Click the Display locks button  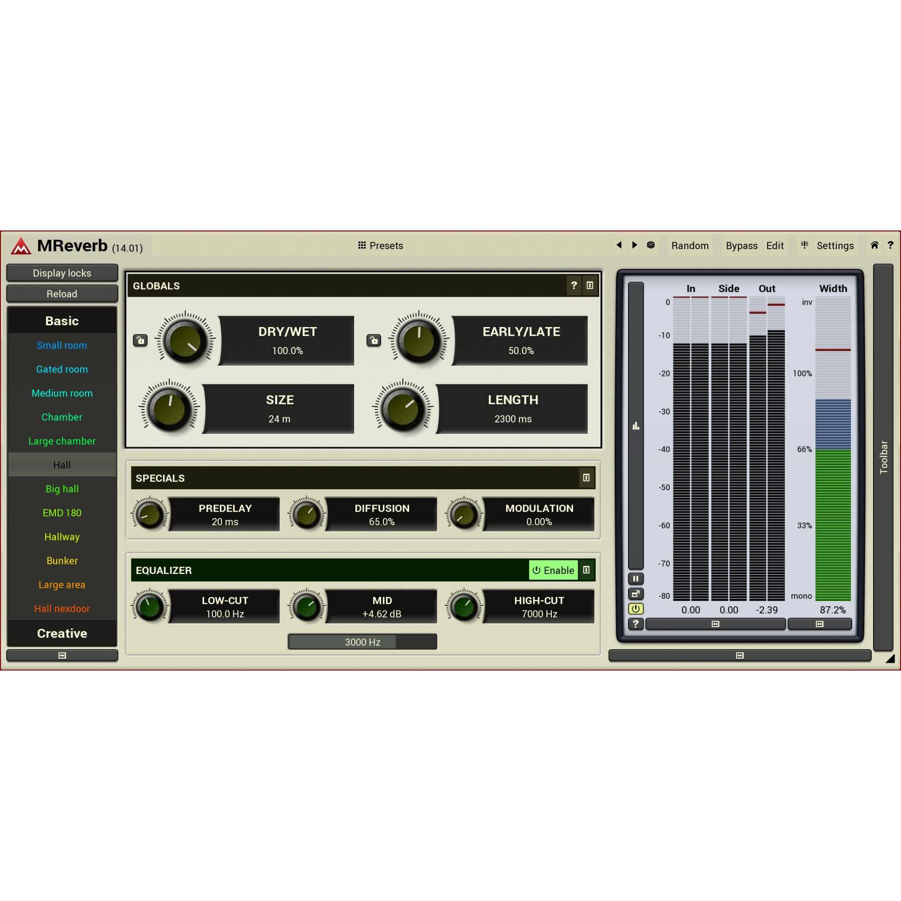pyautogui.click(x=62, y=273)
